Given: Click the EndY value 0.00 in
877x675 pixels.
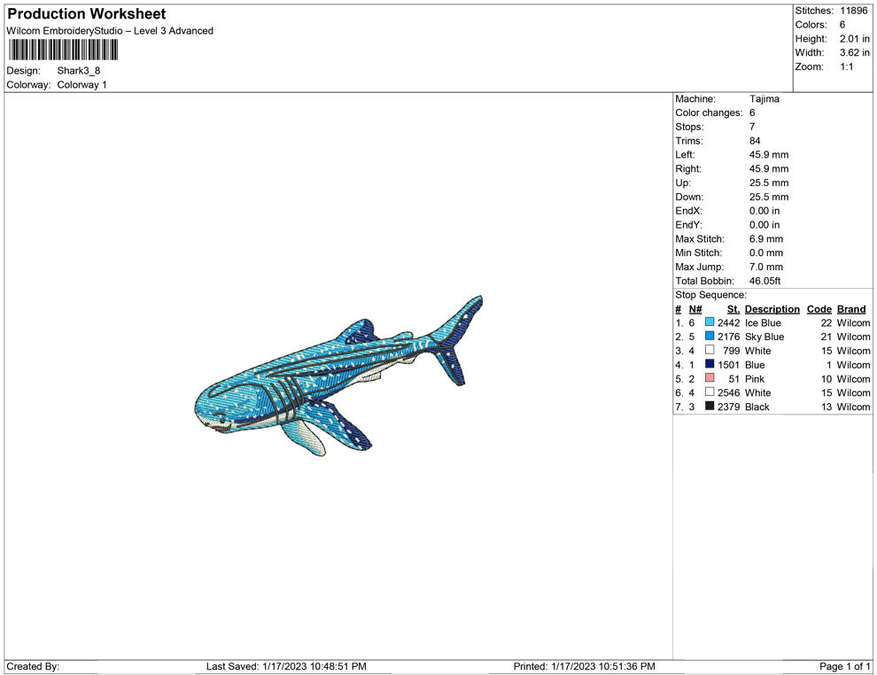Looking at the screenshot, I should (x=764, y=224).
